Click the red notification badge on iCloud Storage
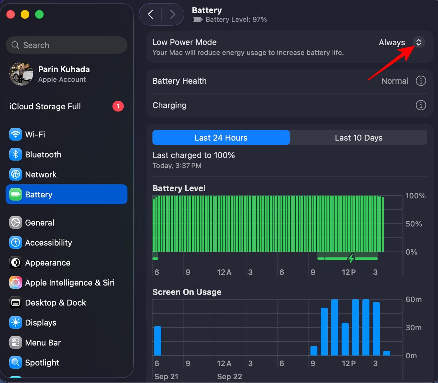Viewport: 438px width, 383px height. click(118, 106)
